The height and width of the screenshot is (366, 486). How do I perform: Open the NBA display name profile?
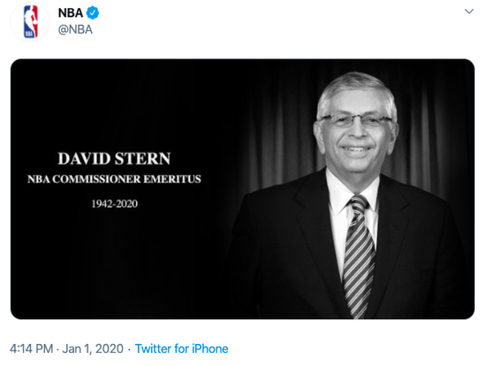click(71, 12)
